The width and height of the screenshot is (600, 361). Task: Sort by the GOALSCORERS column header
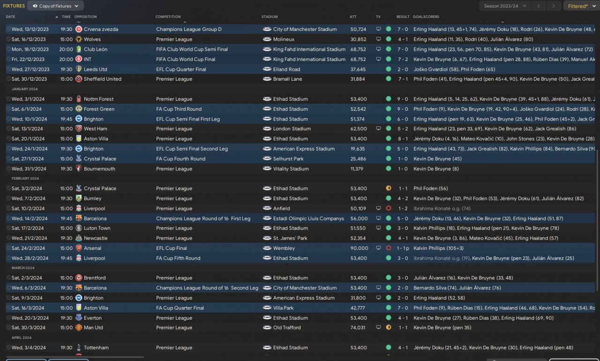pos(426,17)
